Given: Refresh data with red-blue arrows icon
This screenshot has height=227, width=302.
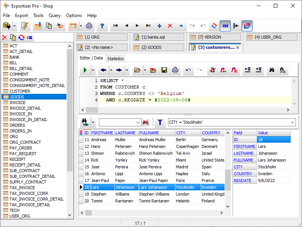Looking at the screenshot, I should point(214,26).
